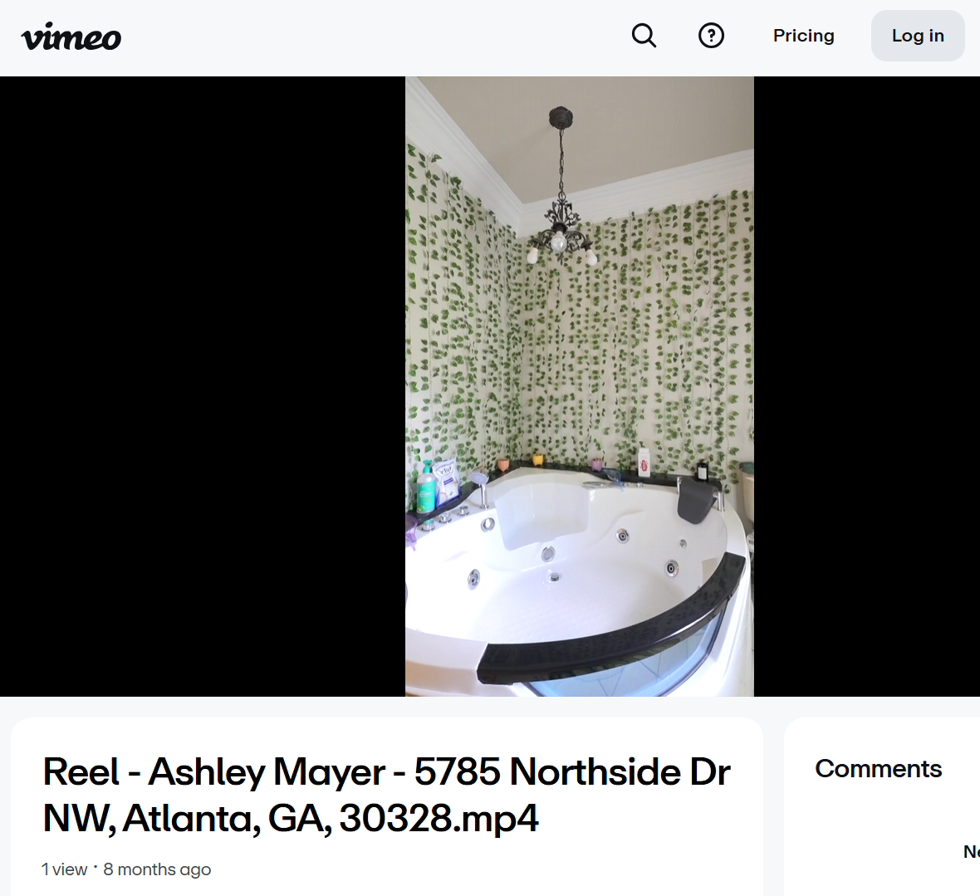Go to the Pricing page

click(x=803, y=36)
